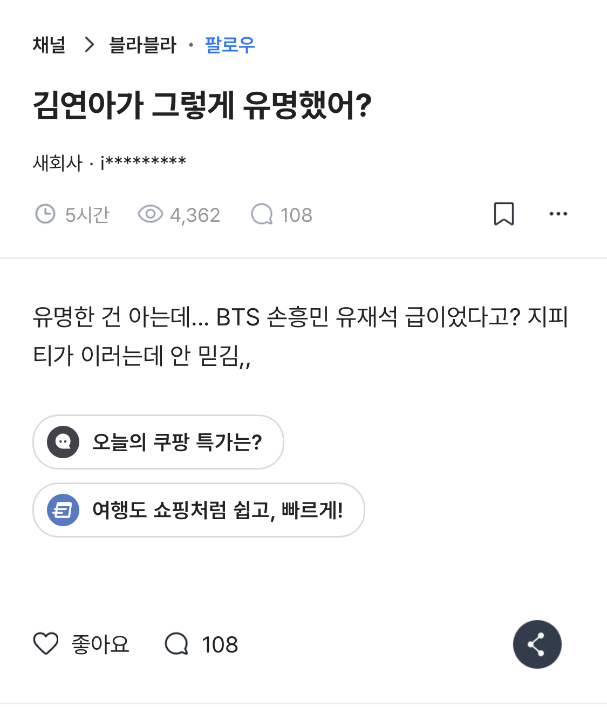The width and height of the screenshot is (607, 707).
Task: Open 여행도 쇼핑처럼 쉽고, 빠르게! banner
Action: click(x=217, y=510)
